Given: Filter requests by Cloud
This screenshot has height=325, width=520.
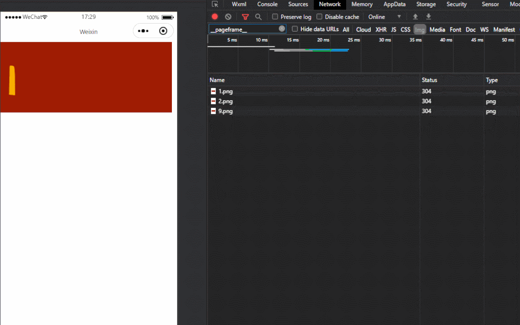Looking at the screenshot, I should (364, 29).
